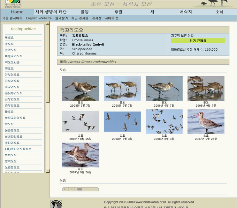Open photo of two godwits standing in water
Screen dimensions: 237x208
point(81,155)
